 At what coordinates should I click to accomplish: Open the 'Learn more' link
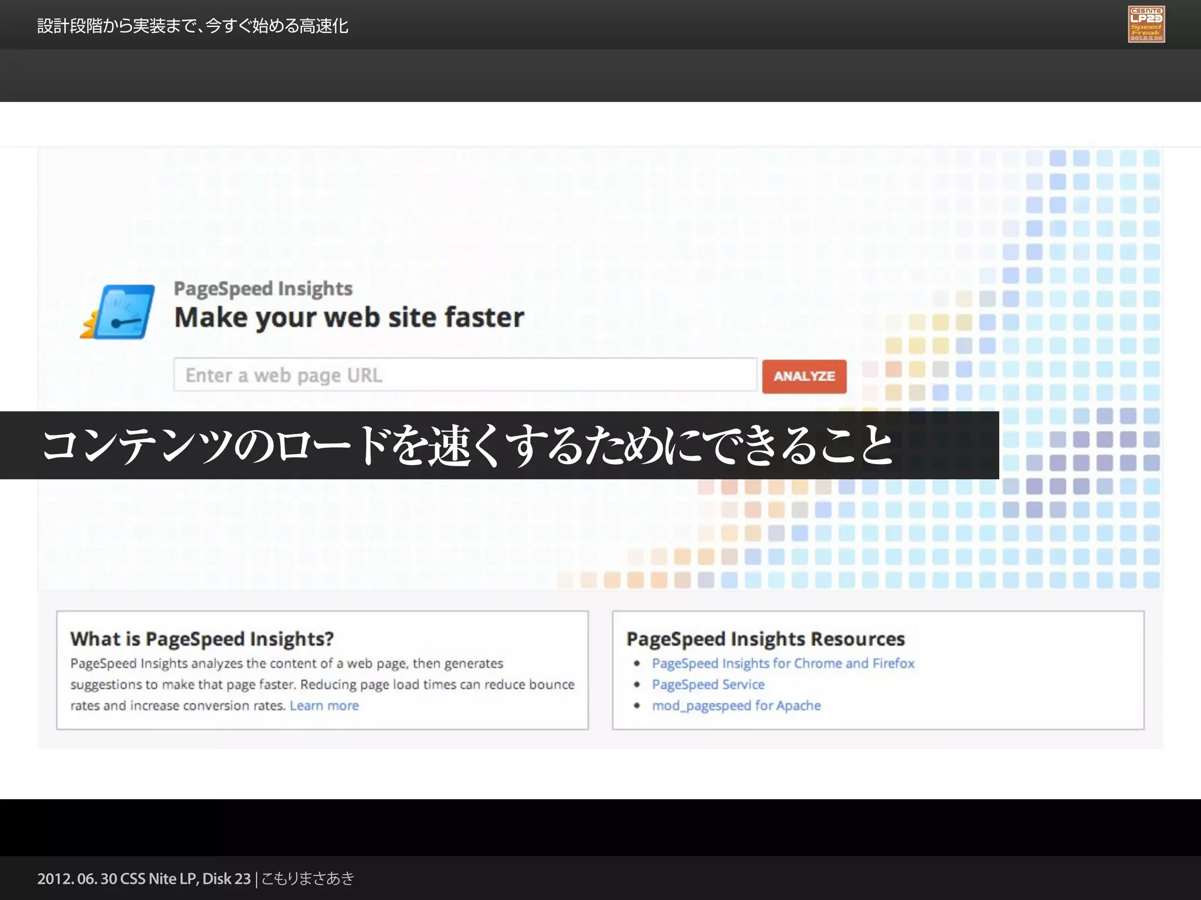pyautogui.click(x=324, y=705)
